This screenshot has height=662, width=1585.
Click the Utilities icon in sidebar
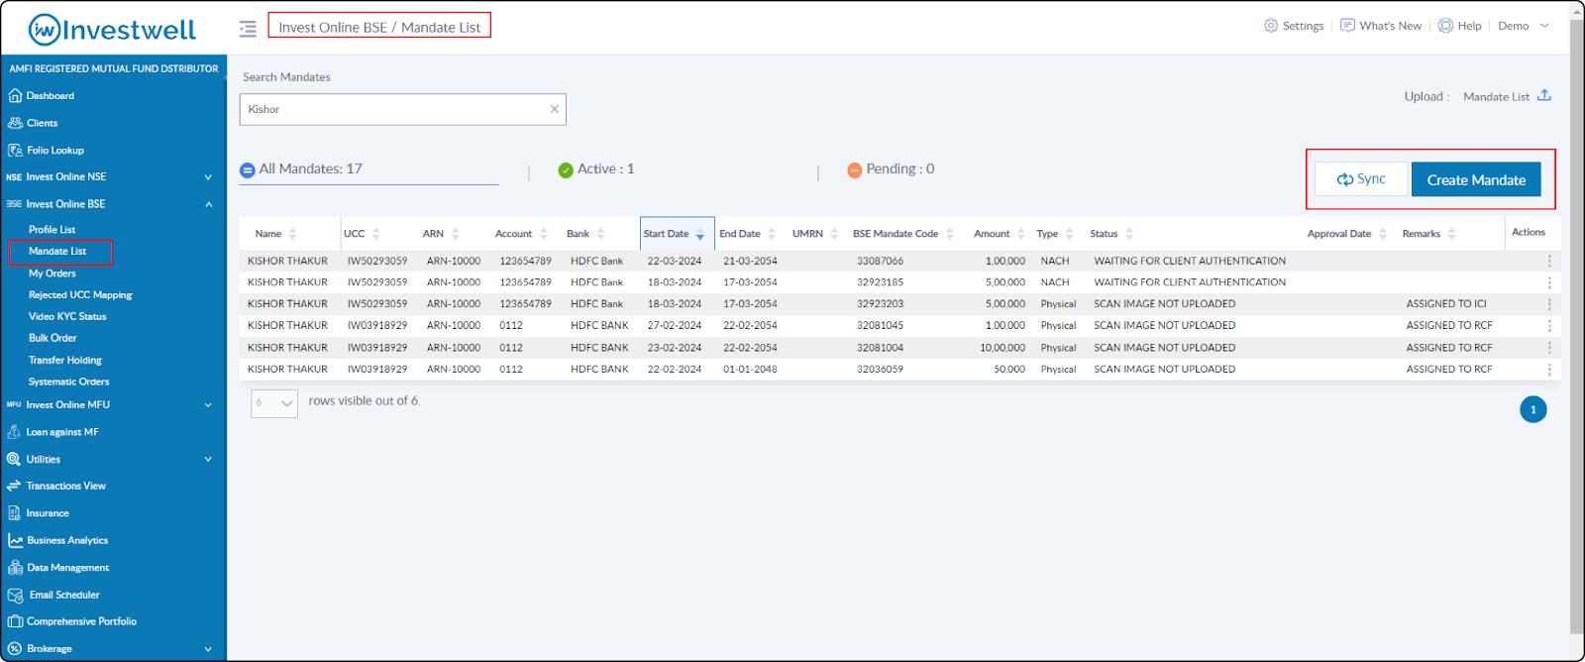[14, 459]
